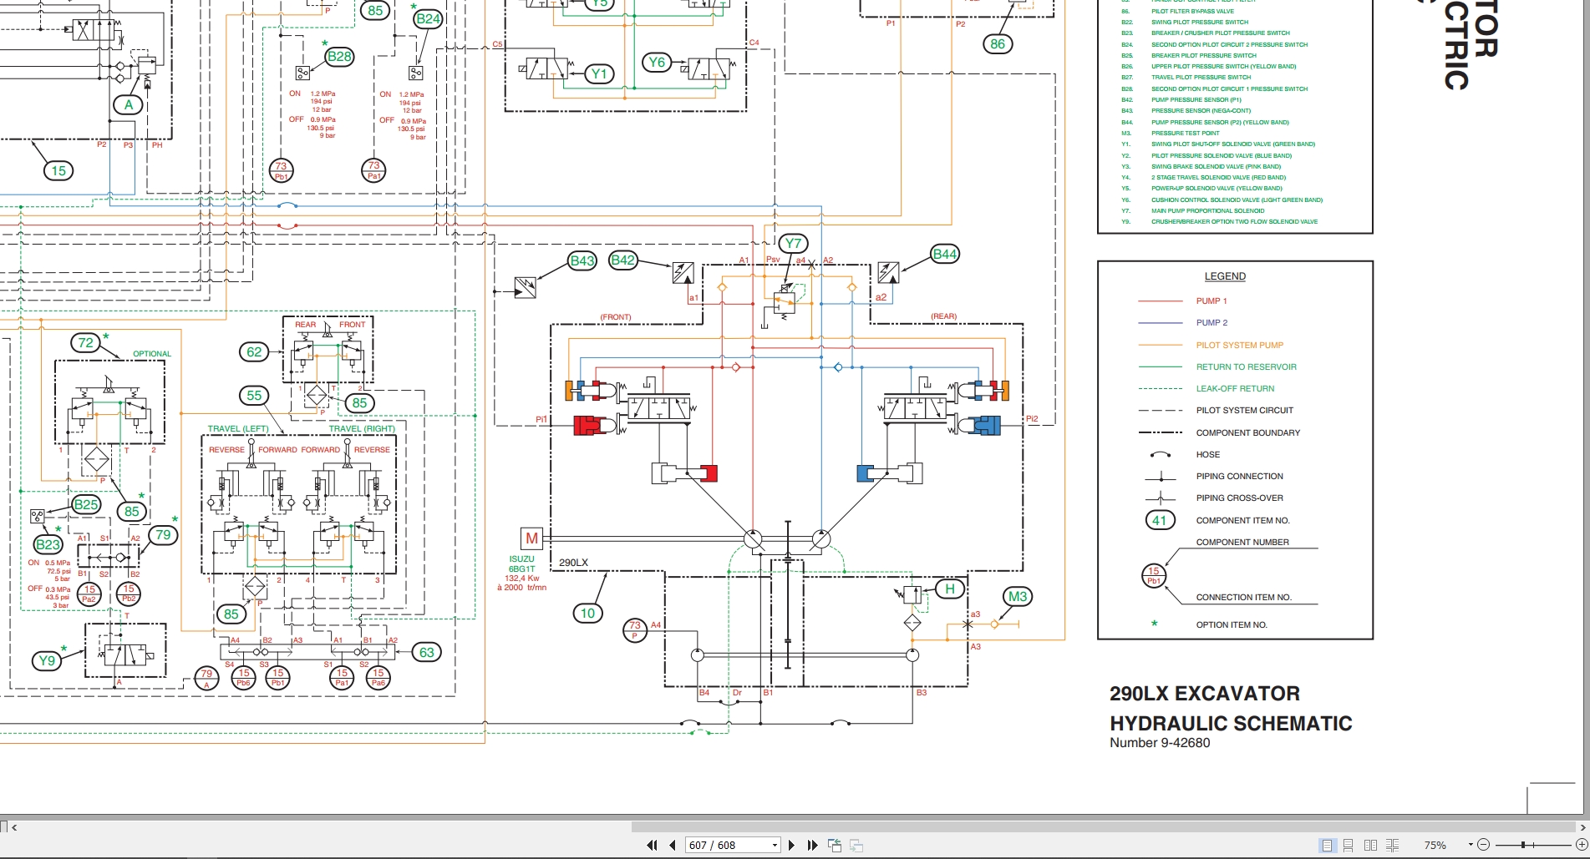The height and width of the screenshot is (859, 1590).
Task: Toggle two-page facing layout
Action: pyautogui.click(x=1370, y=845)
